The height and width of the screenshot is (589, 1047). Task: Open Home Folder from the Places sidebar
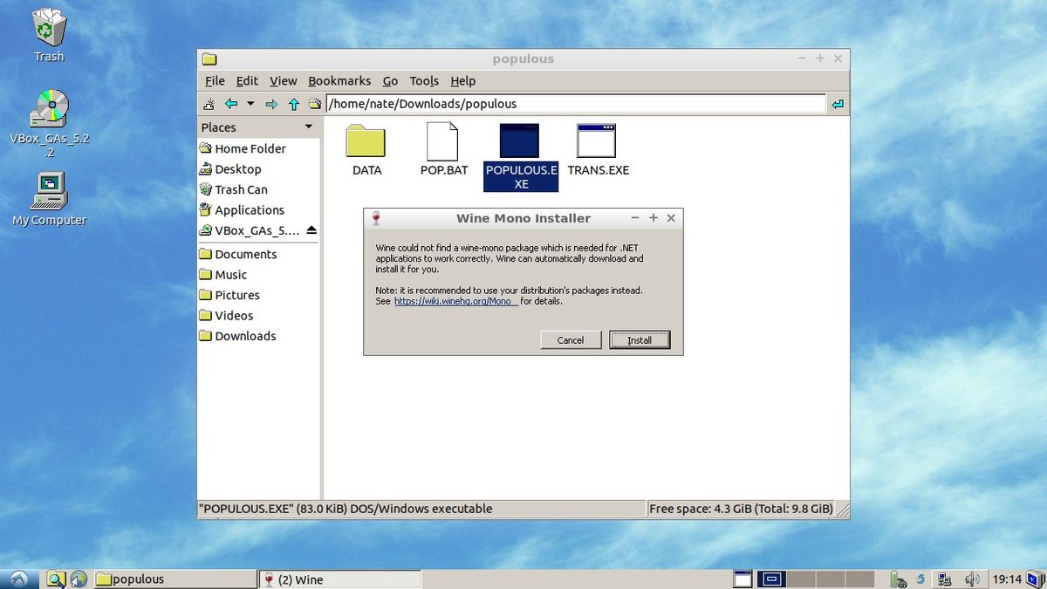click(x=250, y=148)
